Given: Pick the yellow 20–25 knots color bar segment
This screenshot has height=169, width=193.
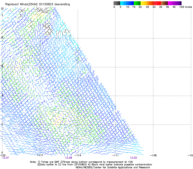Looking at the screenshot, I should click(x=144, y=3).
